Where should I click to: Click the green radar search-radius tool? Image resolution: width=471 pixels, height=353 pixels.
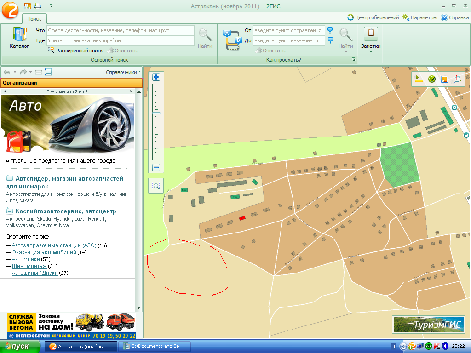(431, 79)
